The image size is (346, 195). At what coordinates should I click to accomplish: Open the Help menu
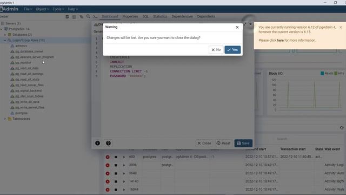[x=72, y=9]
